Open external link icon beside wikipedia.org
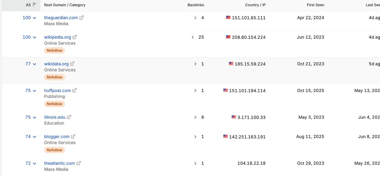The width and height of the screenshot is (380, 176). [75, 37]
